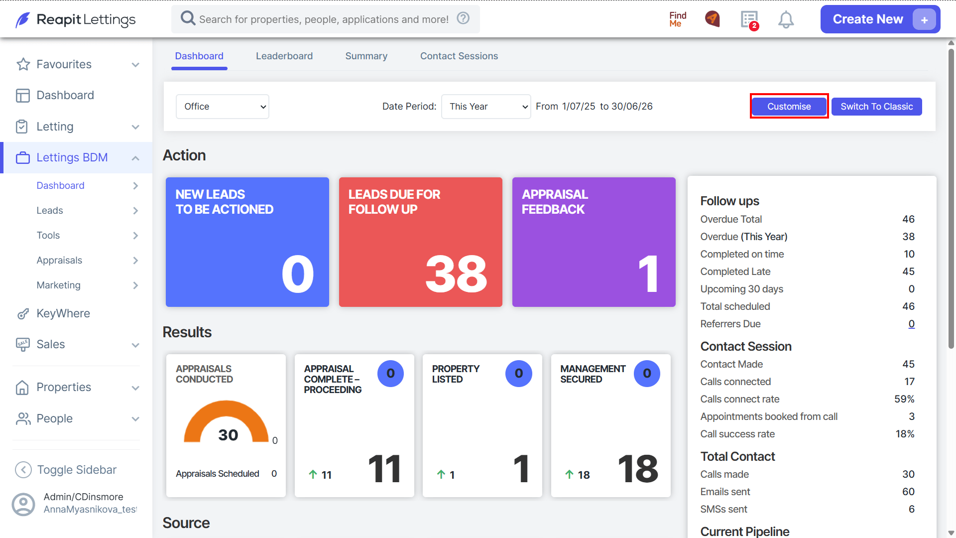956x538 pixels.
Task: Click the user profile avatar icon
Action: coord(23,504)
